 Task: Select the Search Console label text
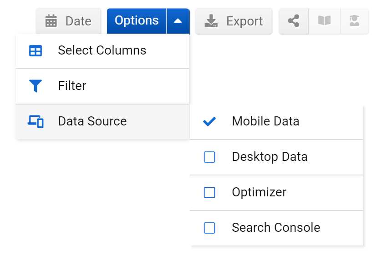point(276,227)
